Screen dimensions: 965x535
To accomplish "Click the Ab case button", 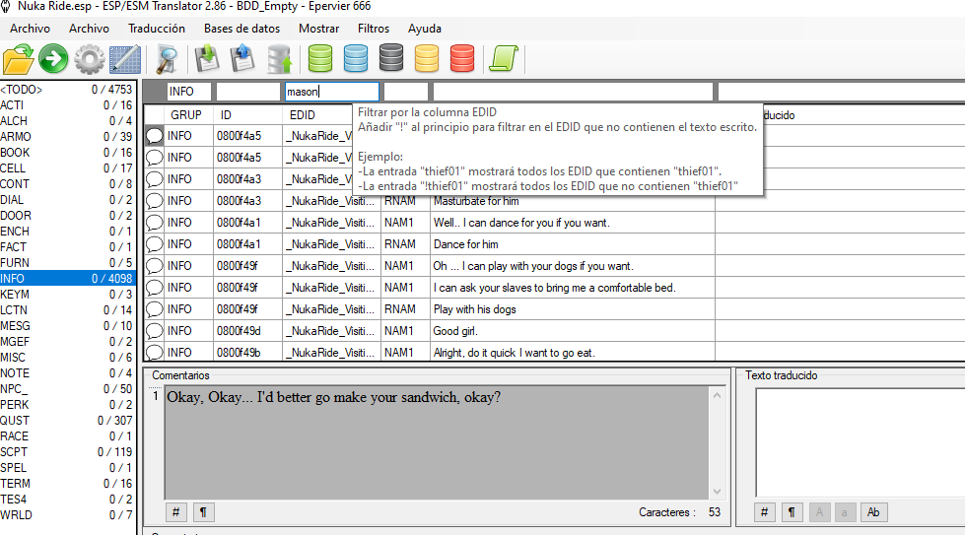I will [873, 512].
